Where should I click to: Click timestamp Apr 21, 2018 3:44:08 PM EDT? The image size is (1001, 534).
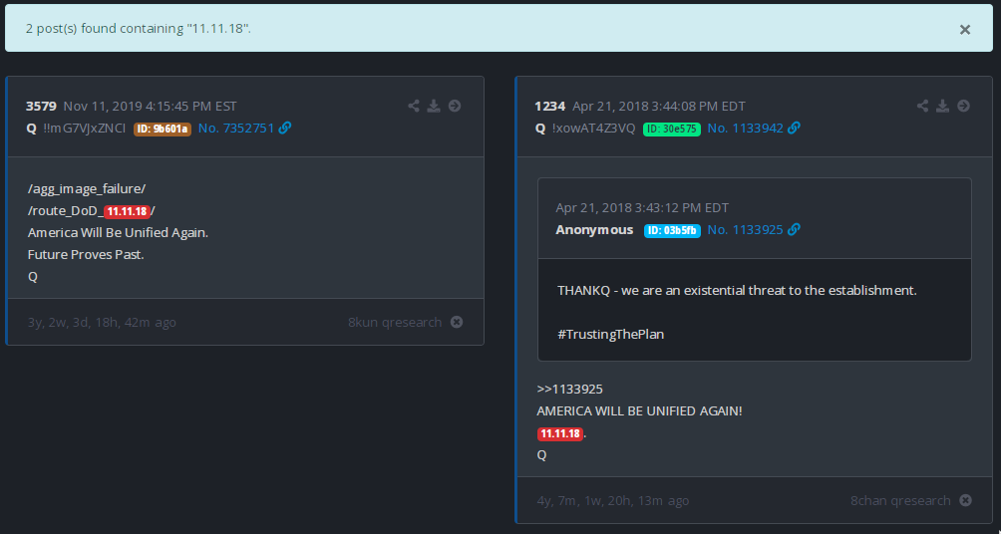659,107
